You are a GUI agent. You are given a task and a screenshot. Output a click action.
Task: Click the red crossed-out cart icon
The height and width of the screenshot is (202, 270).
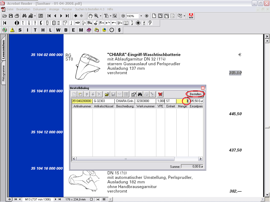[160, 94]
